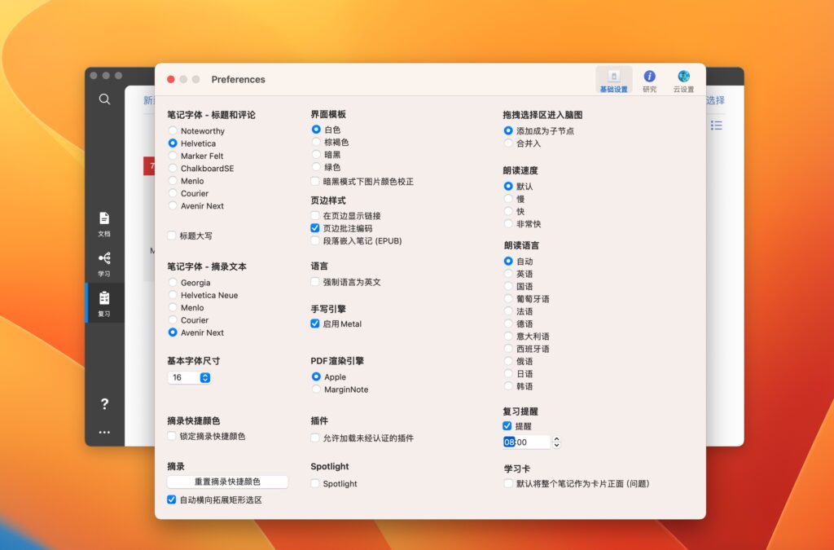Click the search magnifier icon in sidebar

point(104,99)
